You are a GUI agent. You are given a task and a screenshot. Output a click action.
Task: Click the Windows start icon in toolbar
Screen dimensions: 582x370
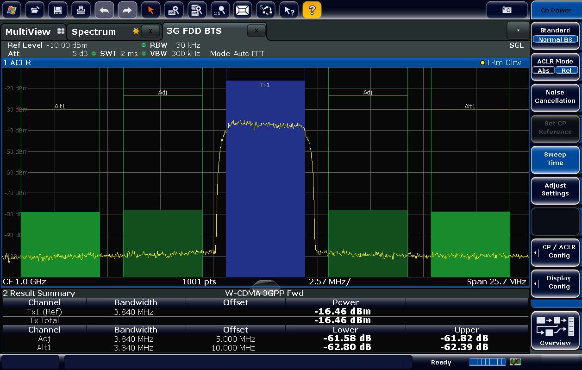pos(12,10)
